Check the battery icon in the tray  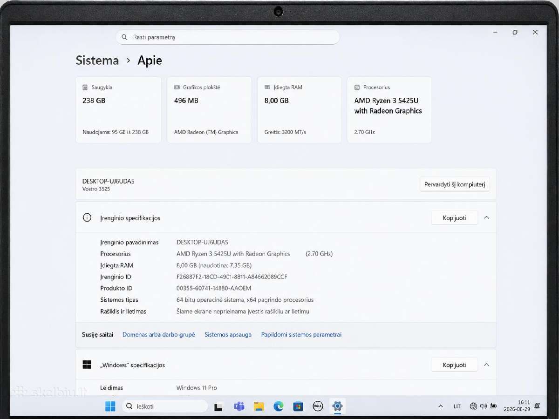[x=493, y=406]
